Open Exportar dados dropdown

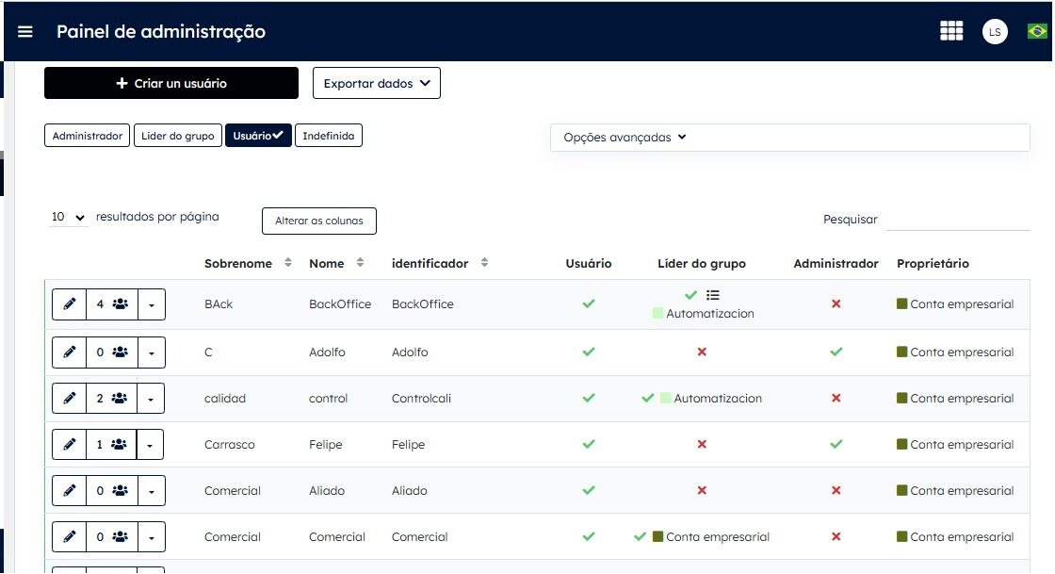tap(376, 84)
